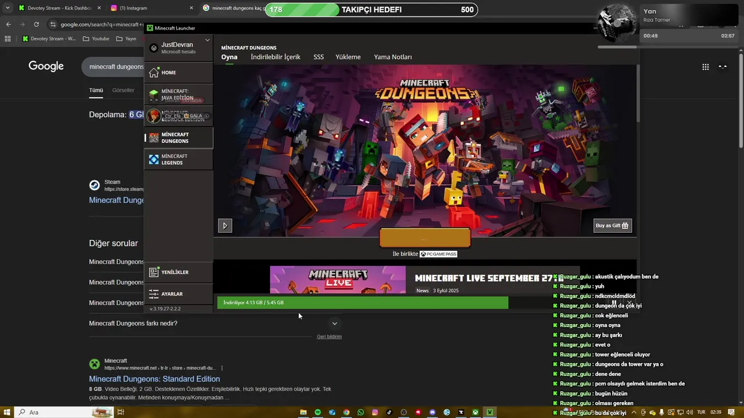Open the SSS tab
The height and width of the screenshot is (418, 744).
pyautogui.click(x=319, y=57)
